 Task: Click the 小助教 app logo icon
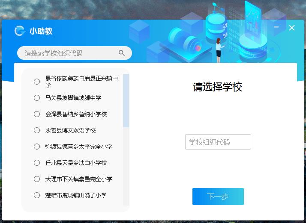pyautogui.click(x=20, y=31)
